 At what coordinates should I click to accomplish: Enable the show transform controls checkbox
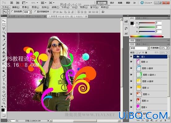click(x=36, y=11)
